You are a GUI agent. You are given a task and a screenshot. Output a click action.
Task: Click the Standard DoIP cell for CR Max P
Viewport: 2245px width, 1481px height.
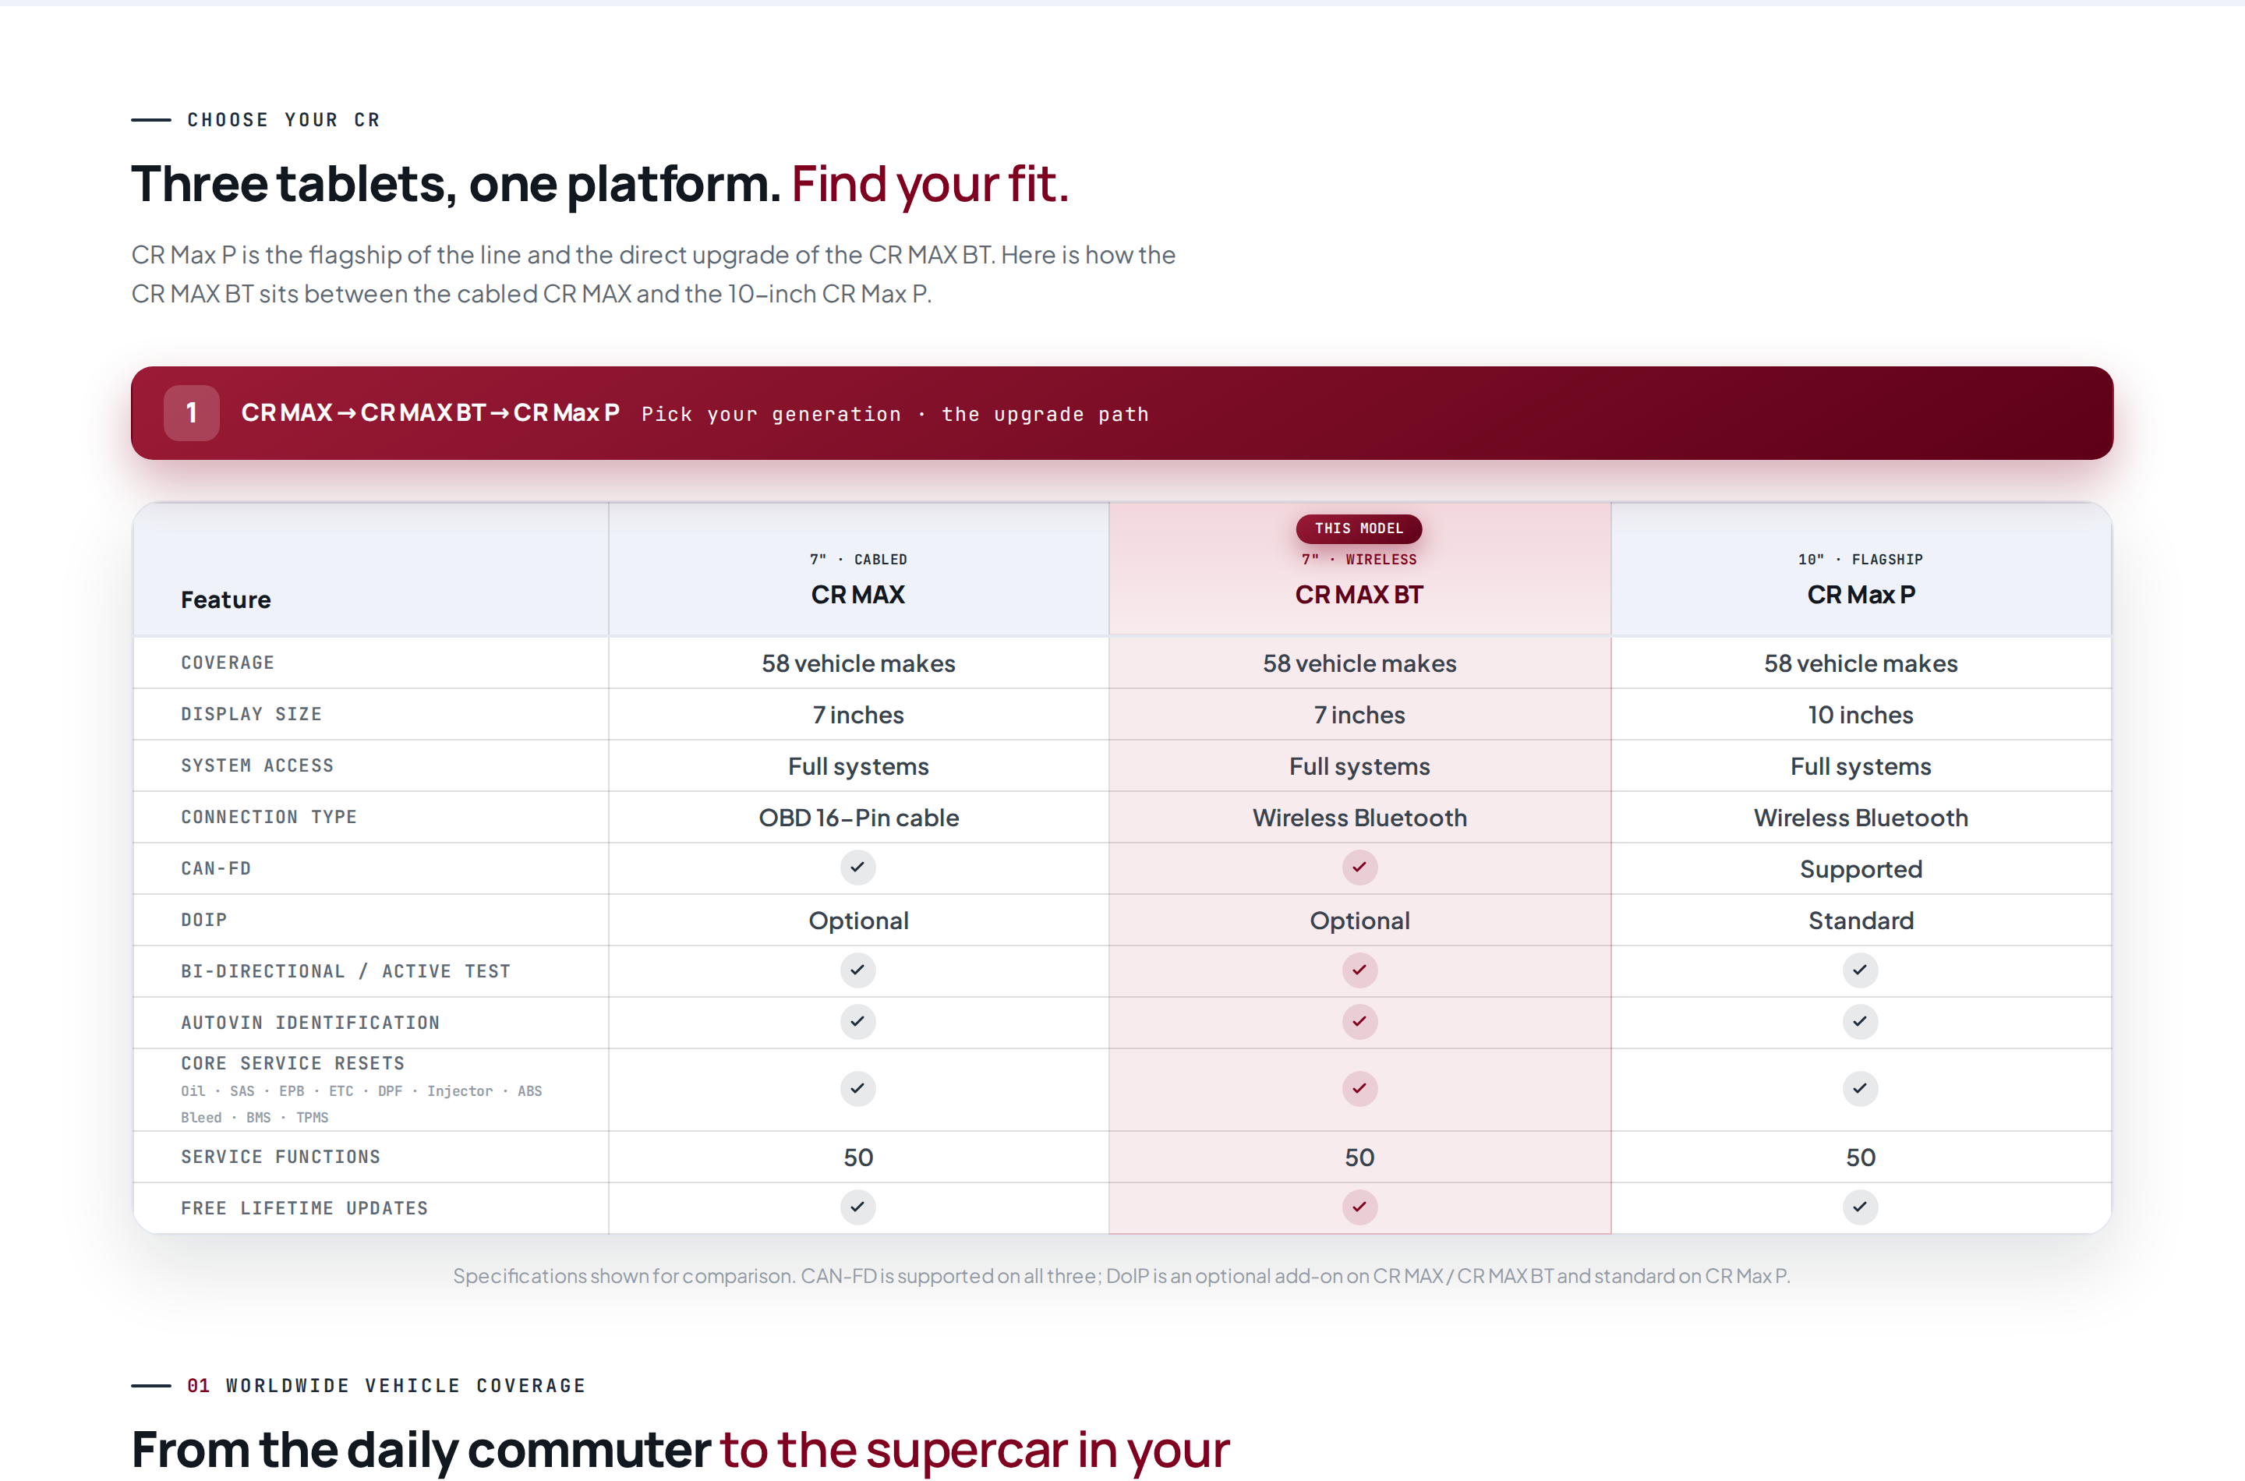1861,921
